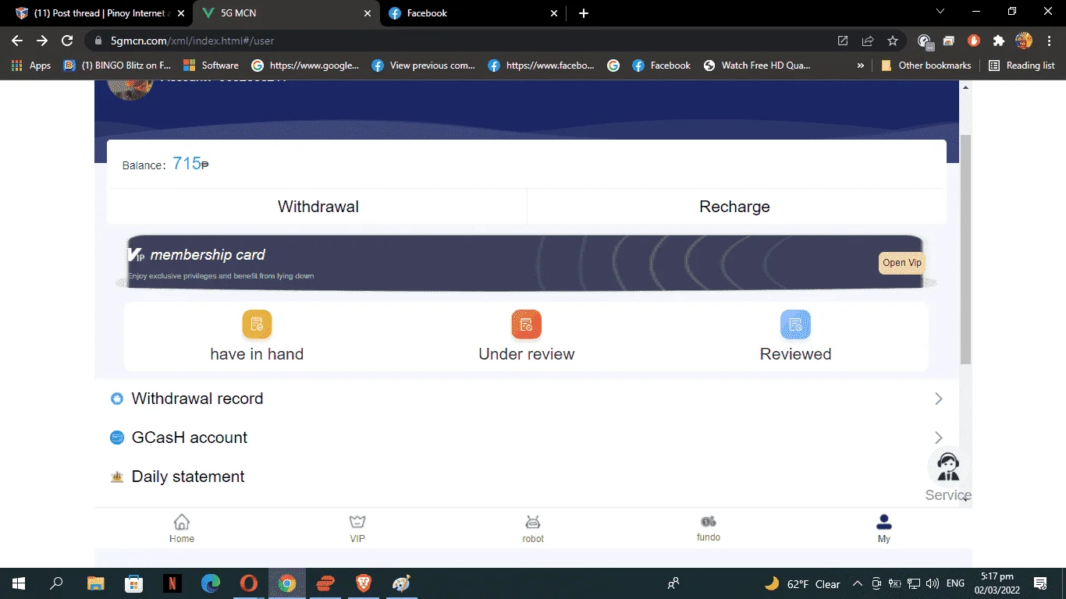This screenshot has height=599, width=1066.
Task: Expand the GCasH account chevron
Action: pyautogui.click(x=939, y=438)
